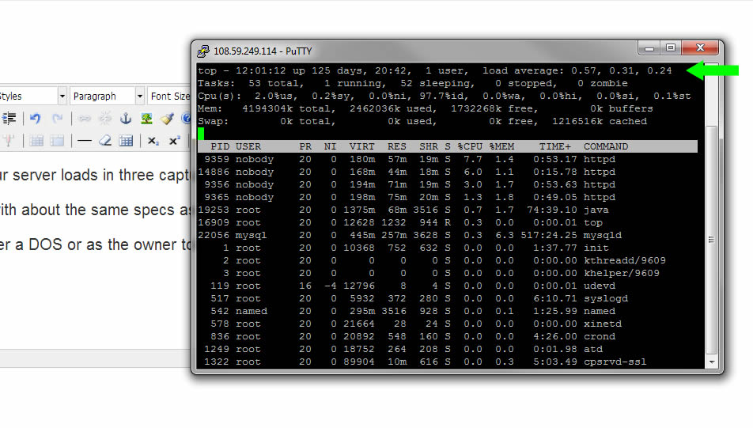Click the mysqld command in the process list

(602, 236)
